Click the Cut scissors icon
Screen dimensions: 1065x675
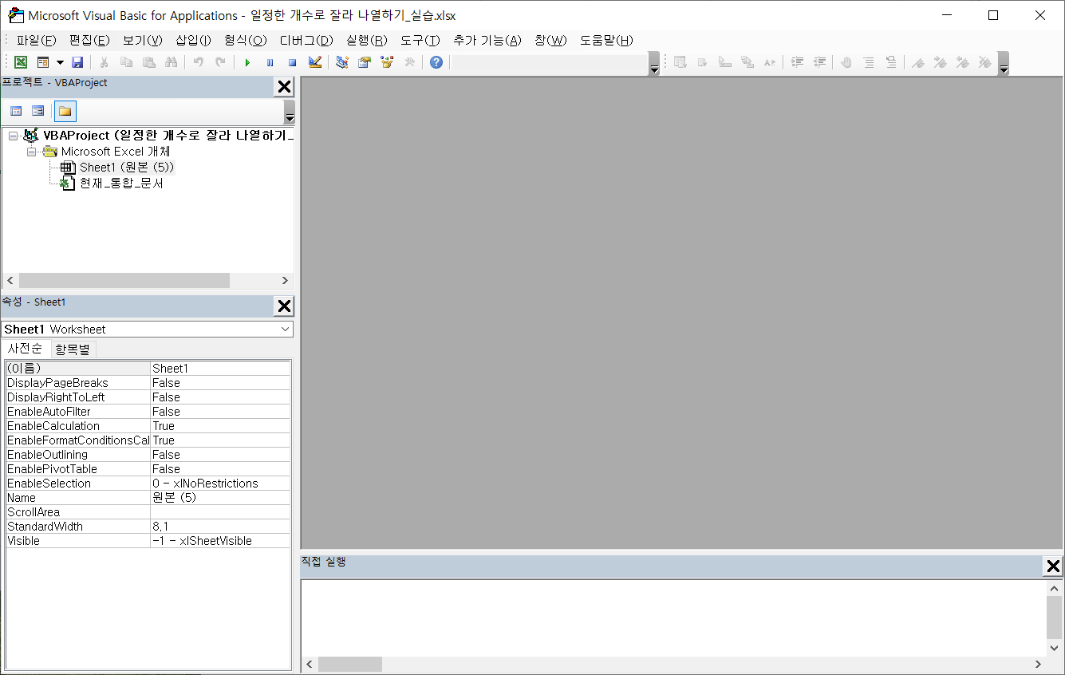tap(104, 62)
